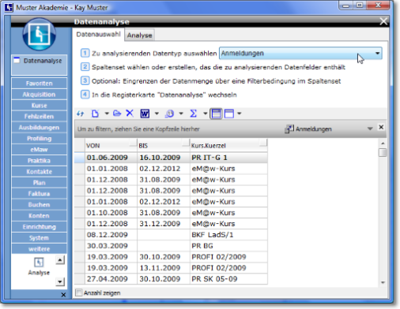
Task: Click the round application logo
Action: tap(40, 34)
